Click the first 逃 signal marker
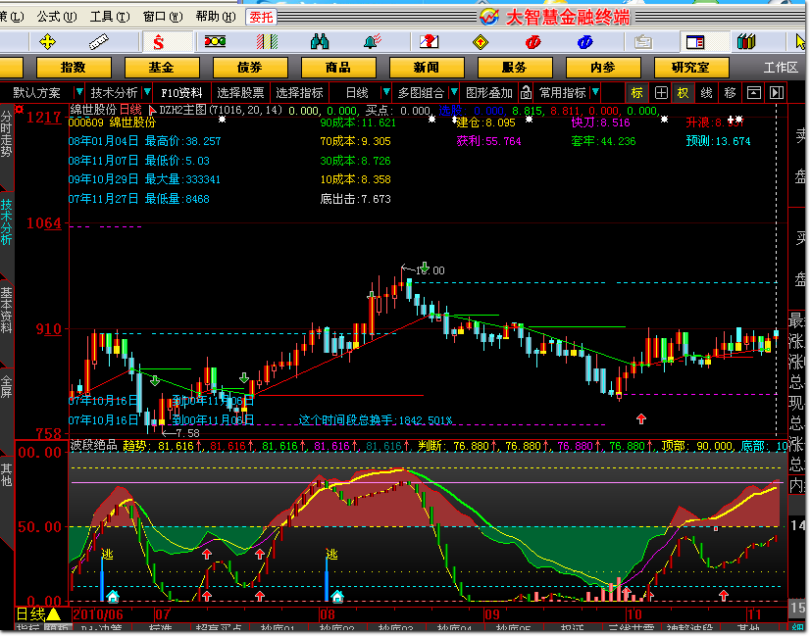The image size is (811, 636). [x=107, y=555]
